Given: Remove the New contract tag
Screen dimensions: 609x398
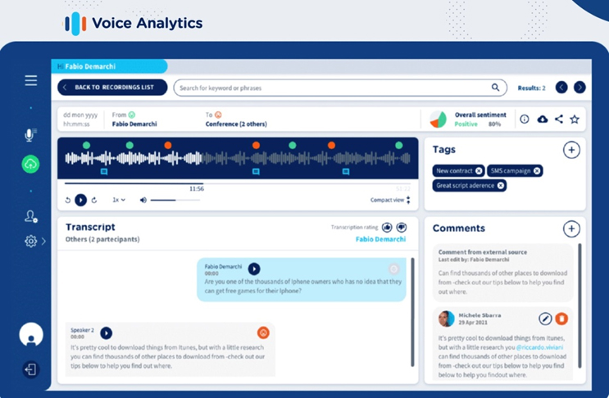Looking at the screenshot, I should pos(479,170).
